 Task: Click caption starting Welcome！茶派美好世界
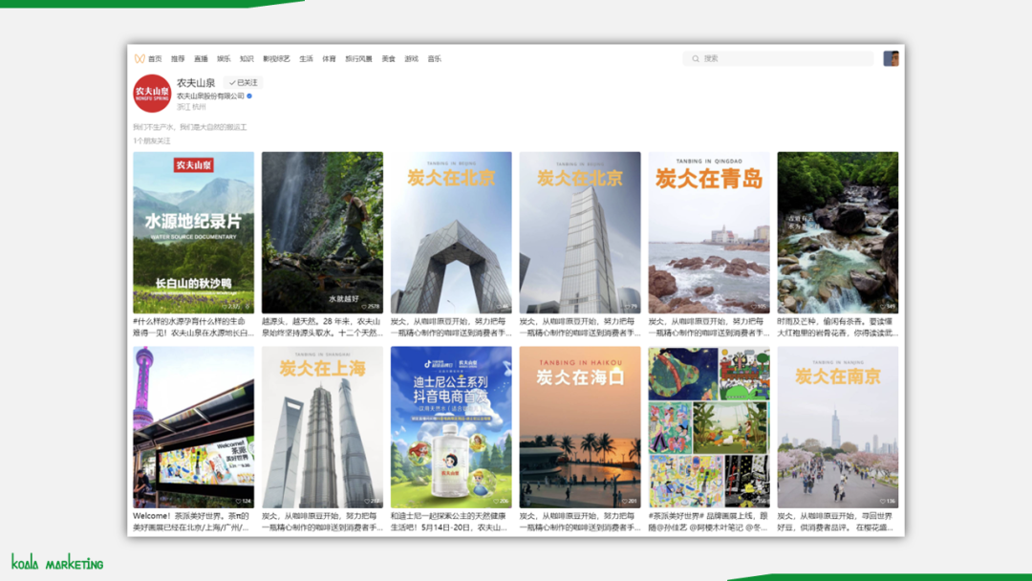[193, 522]
